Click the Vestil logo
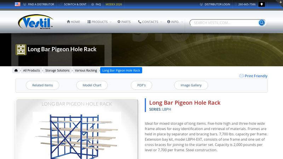Screen dimensions: 283x159 (x=36, y=22)
